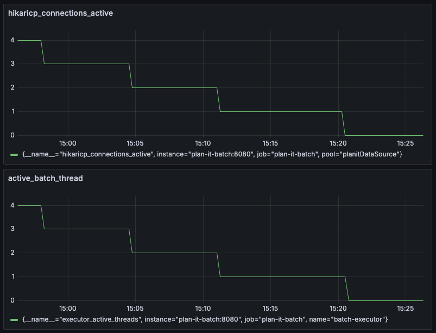
Task: Click the y-axis value 4 in the hikaricp panel
Action: (x=12, y=40)
